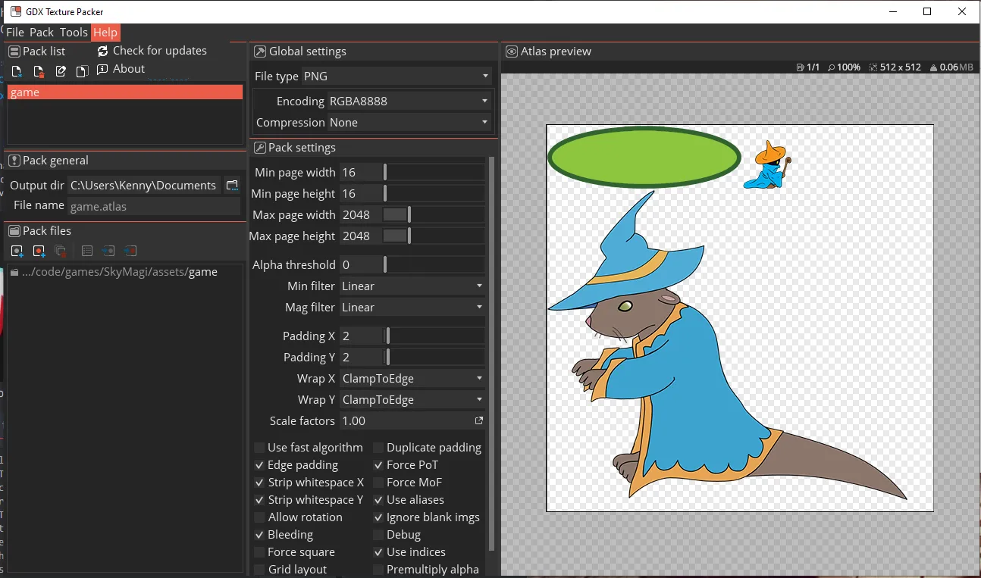
Task: Click the Min page height value field
Action: 361,194
